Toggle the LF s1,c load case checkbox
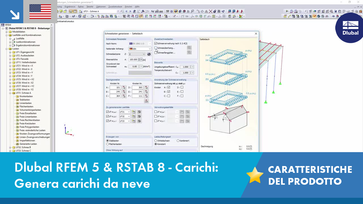The height and width of the screenshot is (204, 363). 107,121
